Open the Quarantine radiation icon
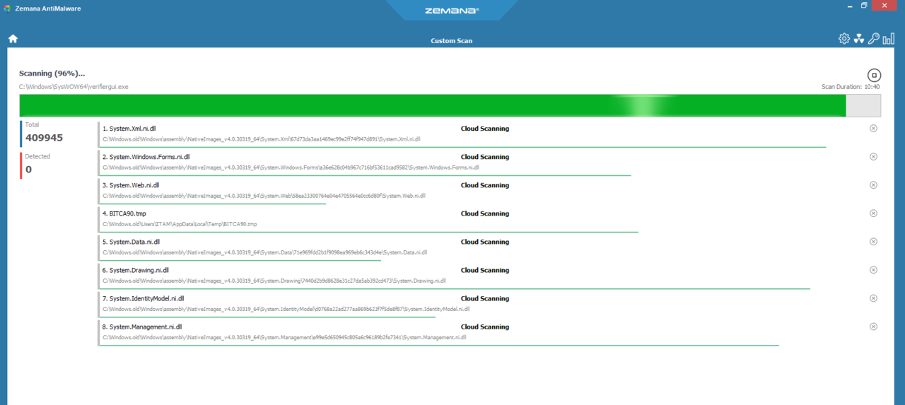The height and width of the screenshot is (405, 905). tap(859, 39)
